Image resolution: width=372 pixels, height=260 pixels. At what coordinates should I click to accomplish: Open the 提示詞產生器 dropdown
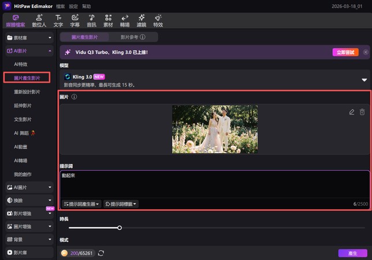point(81,204)
